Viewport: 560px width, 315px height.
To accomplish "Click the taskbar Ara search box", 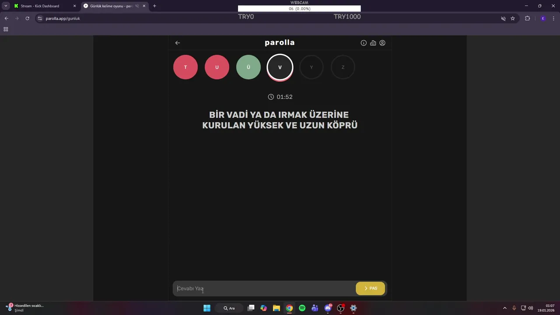I will point(229,308).
